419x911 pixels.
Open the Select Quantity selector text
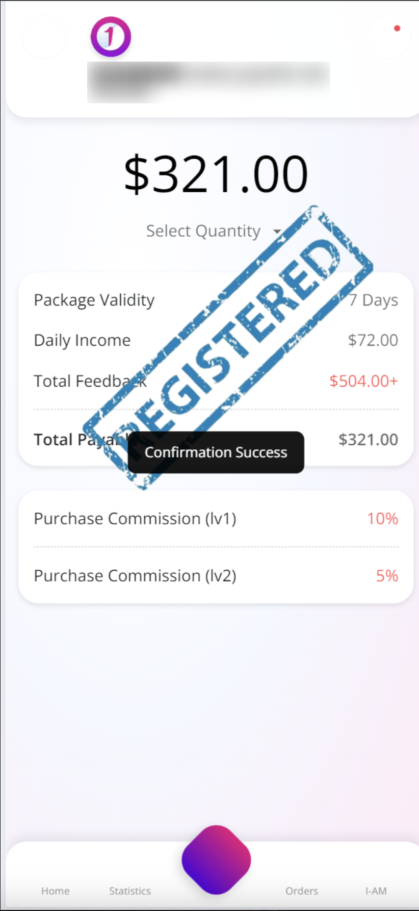point(203,231)
